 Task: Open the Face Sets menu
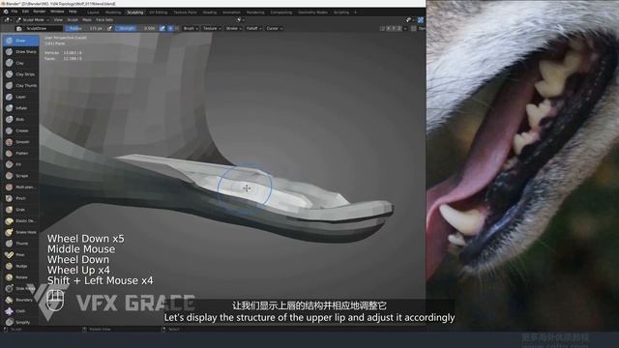tap(104, 19)
